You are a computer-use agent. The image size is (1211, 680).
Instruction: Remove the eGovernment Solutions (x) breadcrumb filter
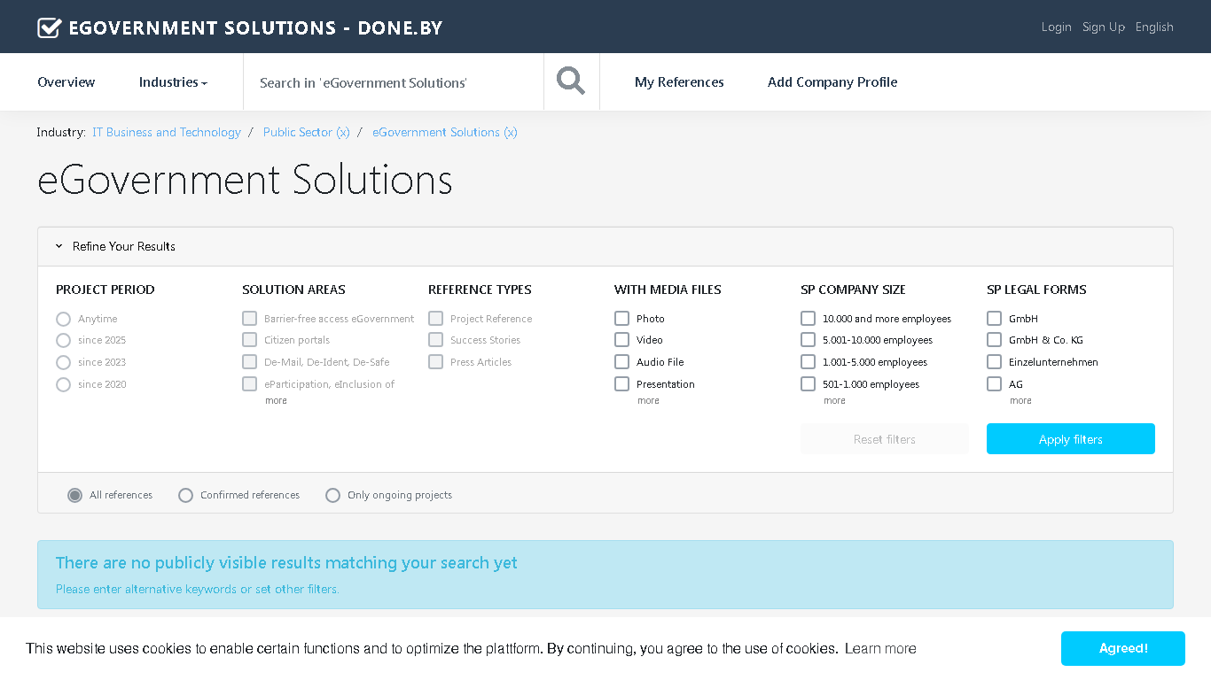click(445, 132)
